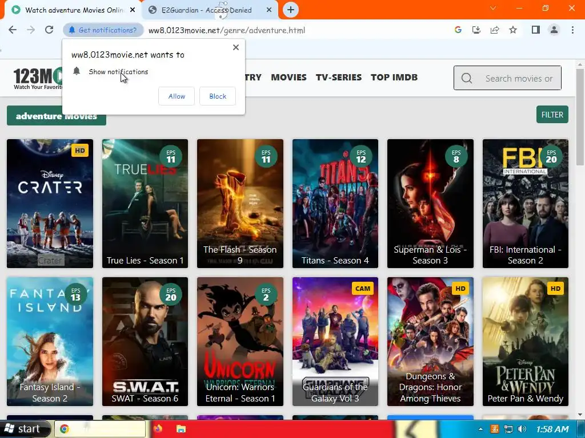Open the file explorer taskbar icon

tap(181, 429)
